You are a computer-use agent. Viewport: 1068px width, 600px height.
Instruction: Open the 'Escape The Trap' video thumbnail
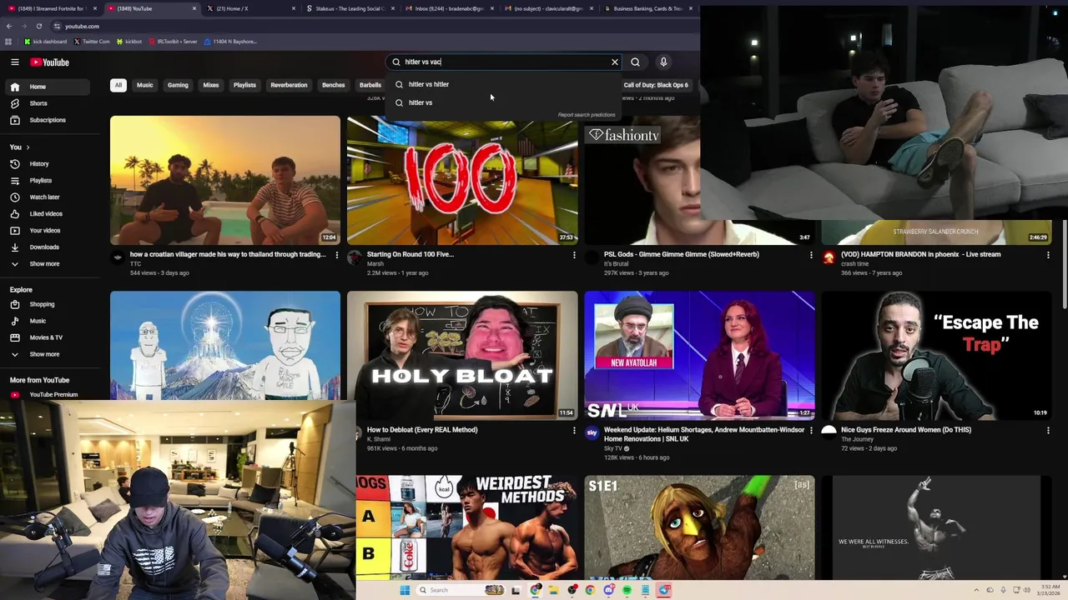[x=936, y=356]
